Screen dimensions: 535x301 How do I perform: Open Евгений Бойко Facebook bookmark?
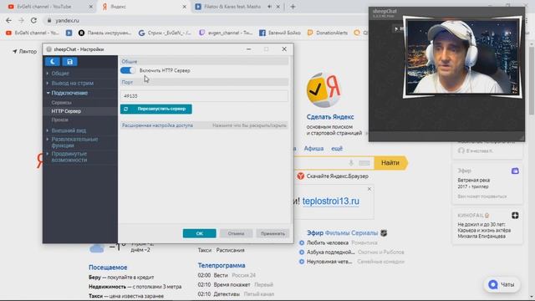280,33
